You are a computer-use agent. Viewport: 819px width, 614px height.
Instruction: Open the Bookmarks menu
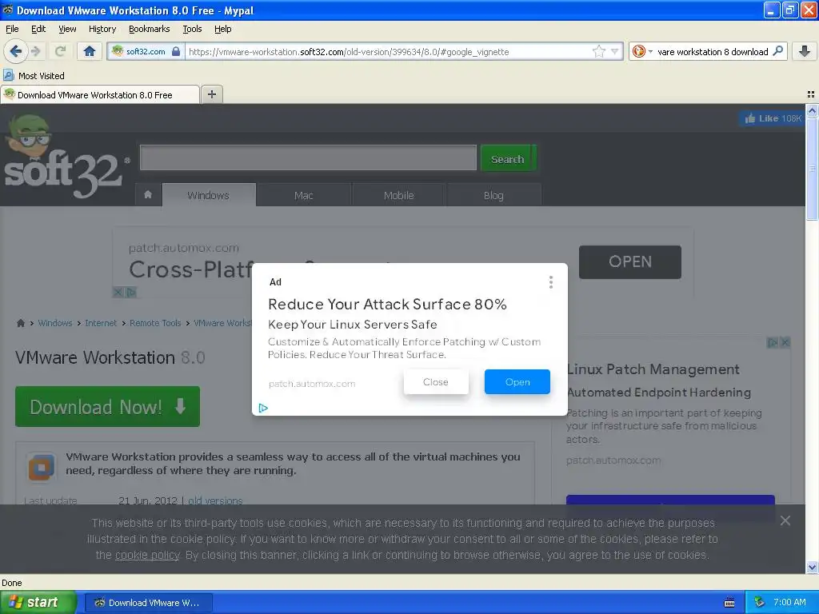(150, 29)
